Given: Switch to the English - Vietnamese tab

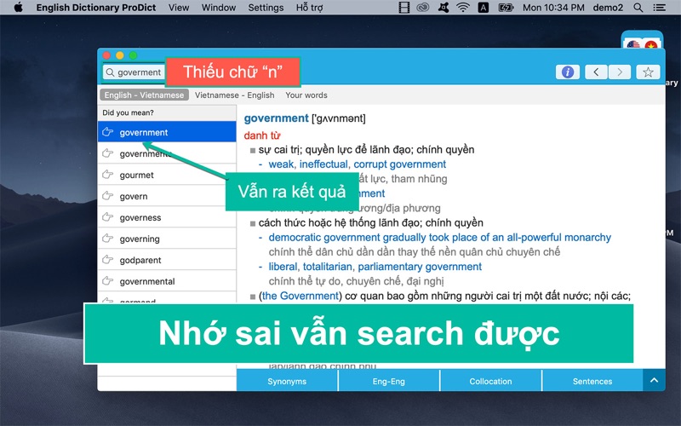Looking at the screenshot, I should [144, 95].
